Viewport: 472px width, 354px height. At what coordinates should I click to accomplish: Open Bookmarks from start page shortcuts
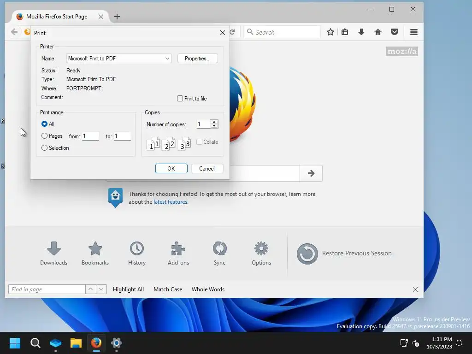[95, 253]
